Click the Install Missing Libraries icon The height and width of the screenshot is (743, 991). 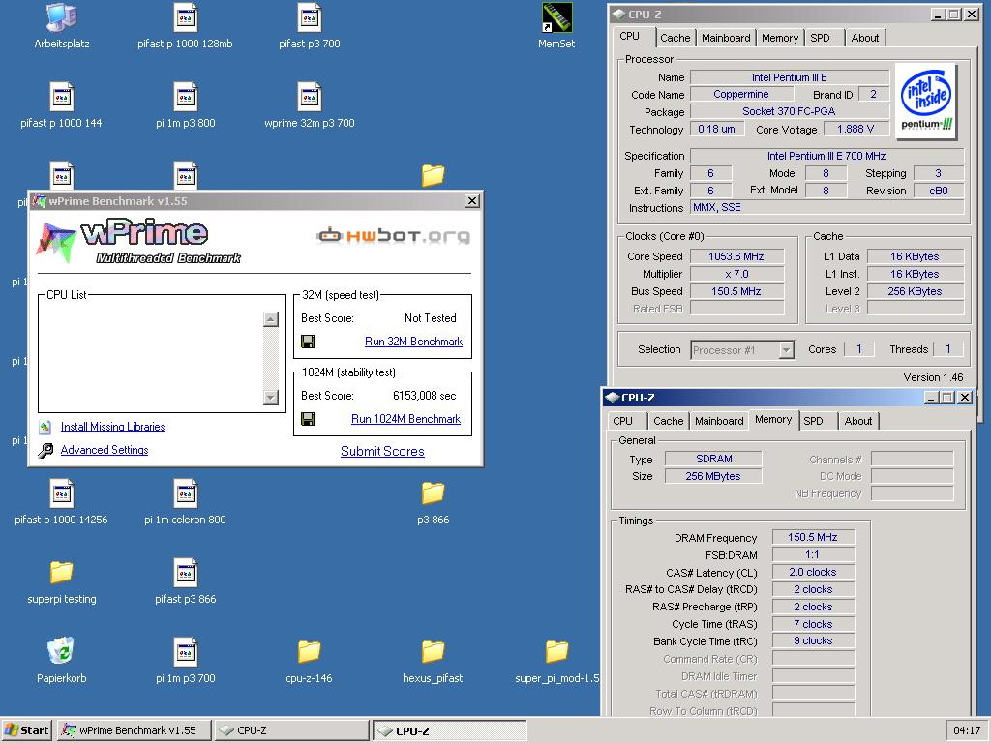[45, 427]
